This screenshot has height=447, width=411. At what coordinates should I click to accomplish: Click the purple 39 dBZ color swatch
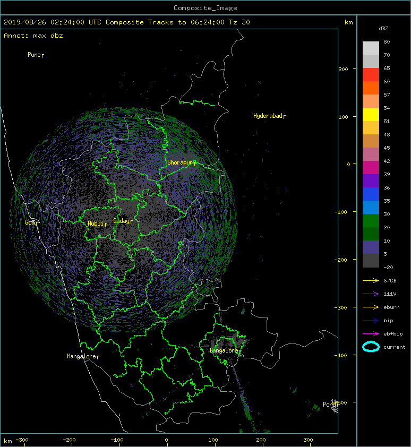tap(371, 180)
